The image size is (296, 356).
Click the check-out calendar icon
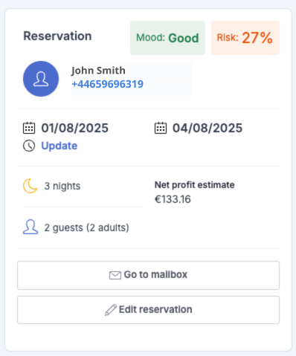coord(161,128)
